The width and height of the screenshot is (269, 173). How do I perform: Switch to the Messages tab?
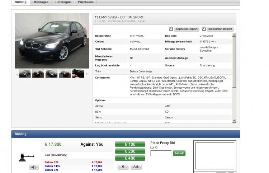41,2
